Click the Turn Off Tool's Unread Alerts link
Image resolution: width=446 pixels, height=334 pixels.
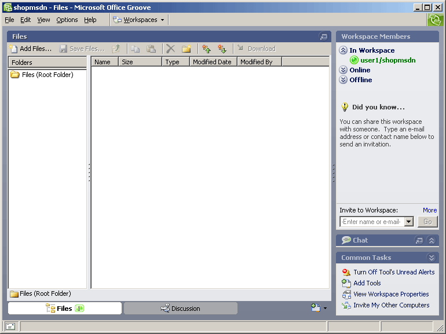click(x=394, y=272)
